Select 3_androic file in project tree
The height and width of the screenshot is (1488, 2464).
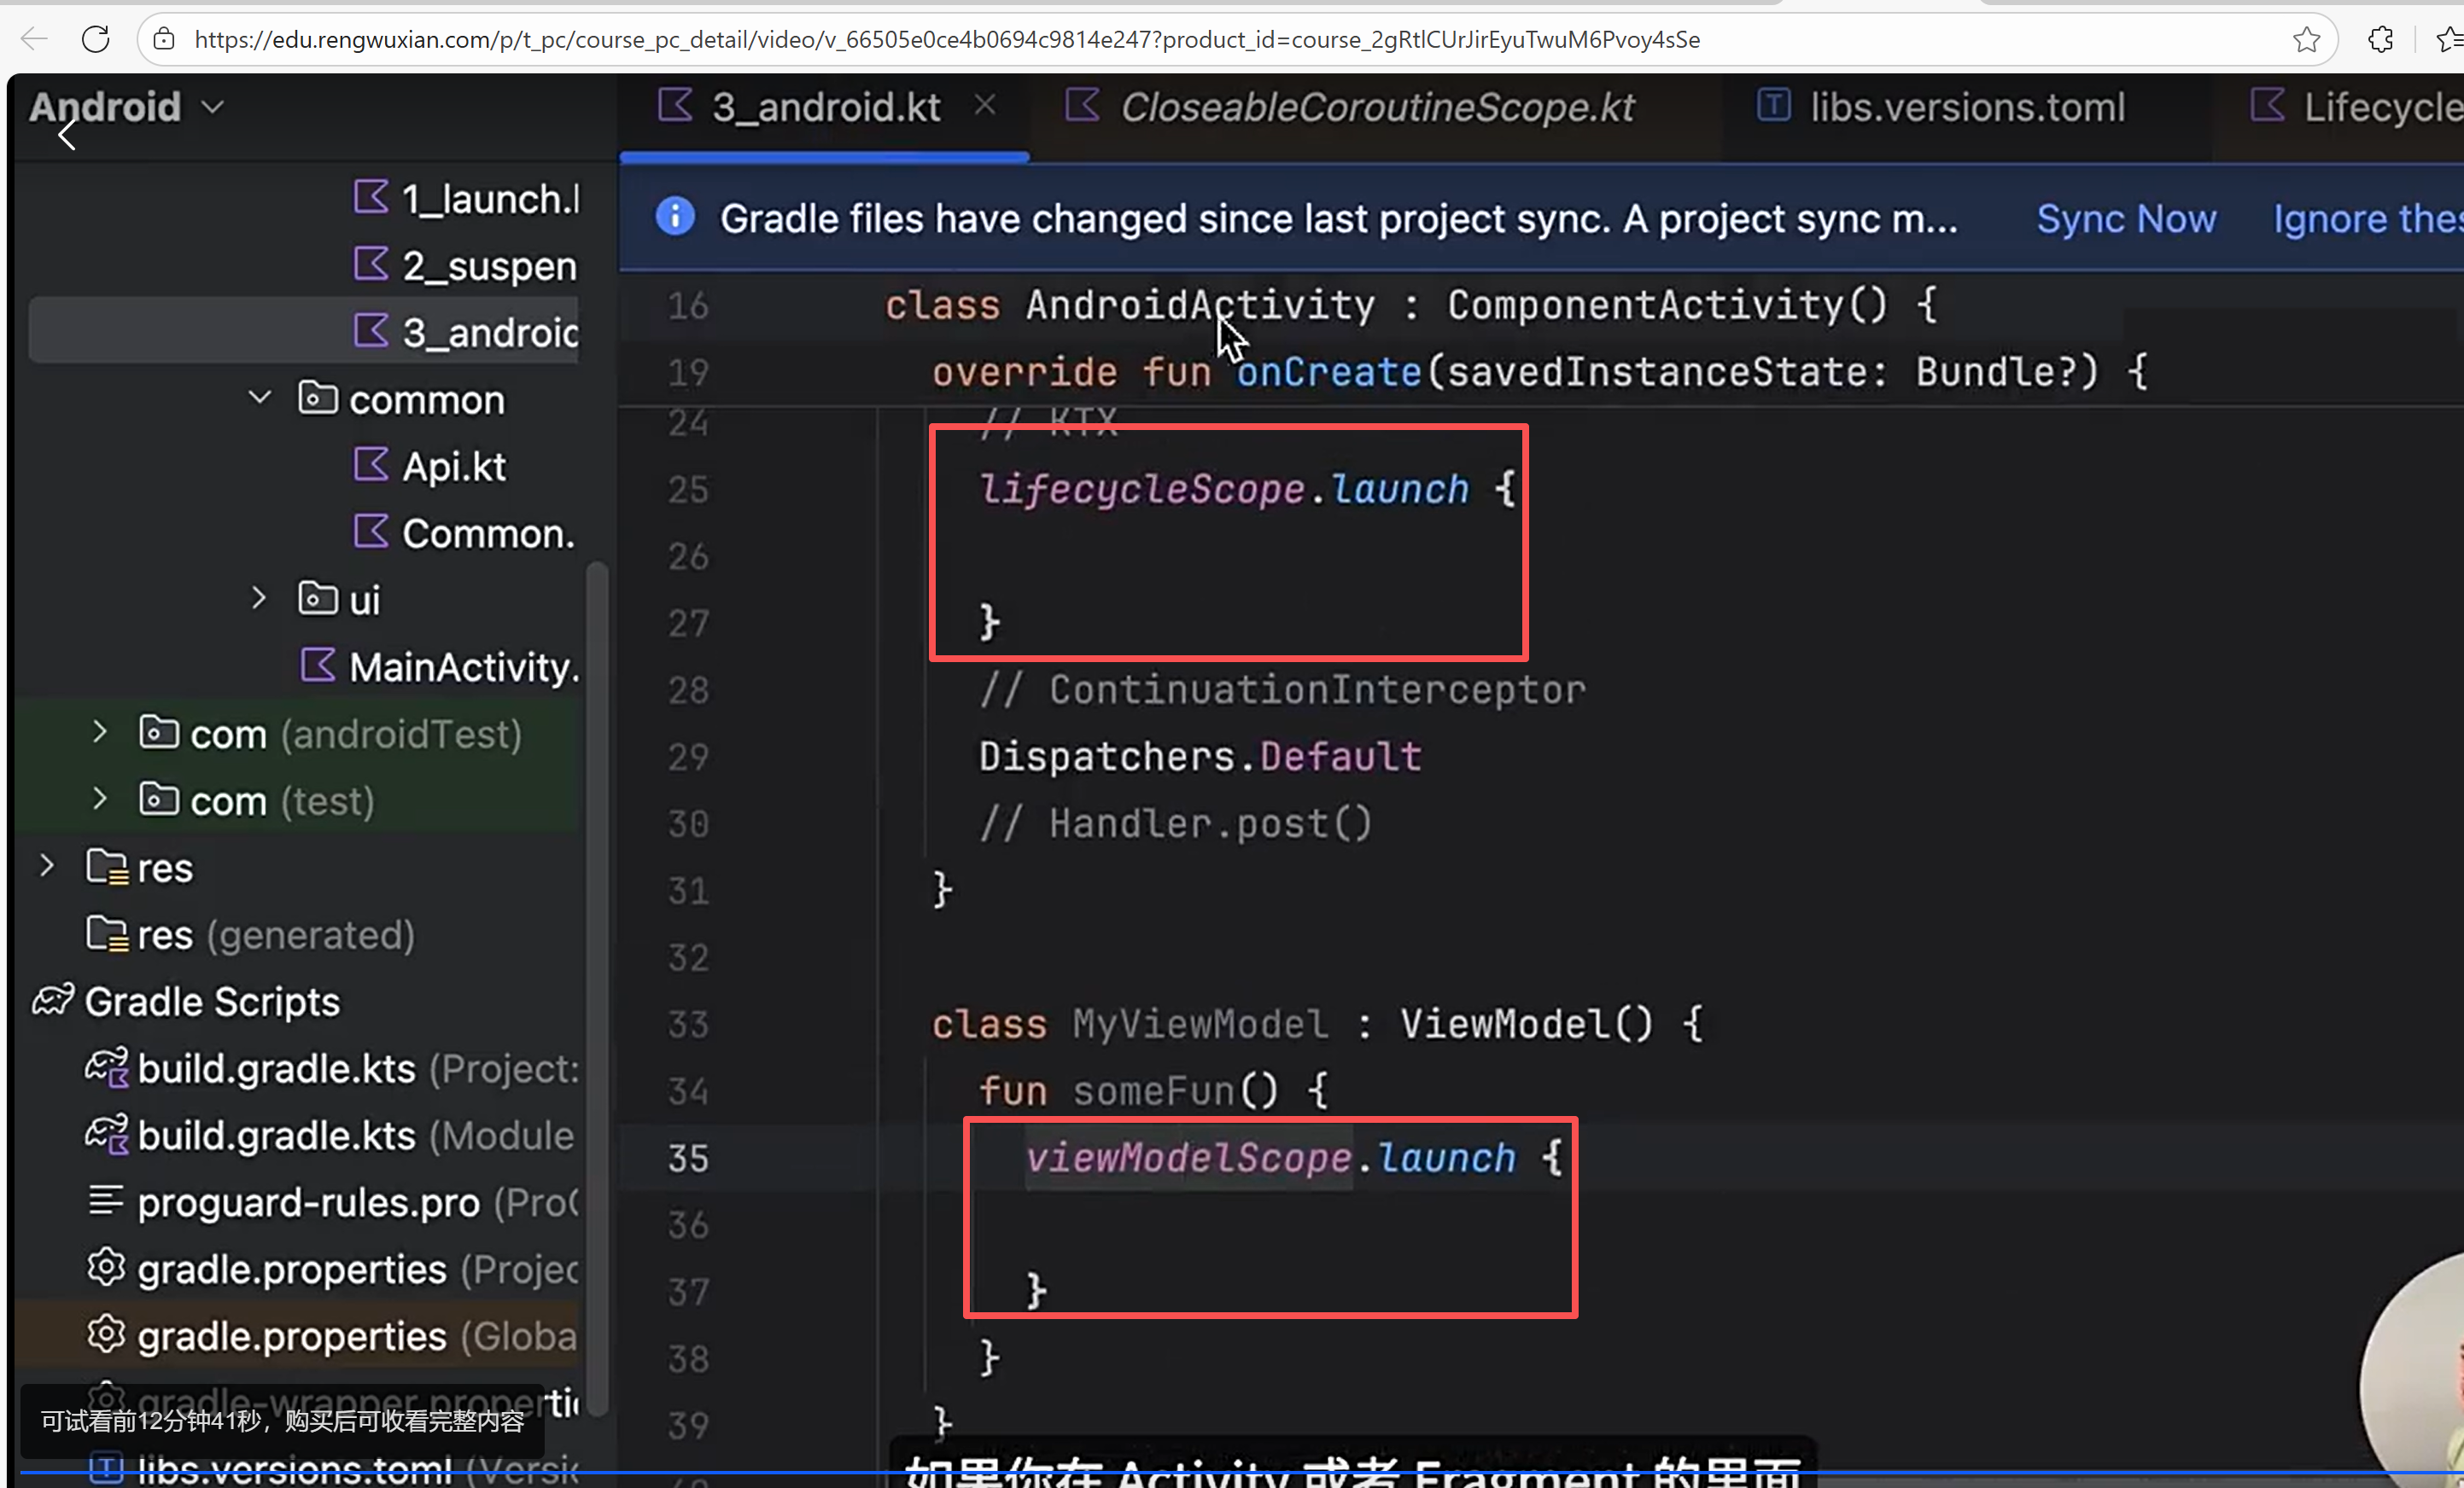(x=303, y=332)
